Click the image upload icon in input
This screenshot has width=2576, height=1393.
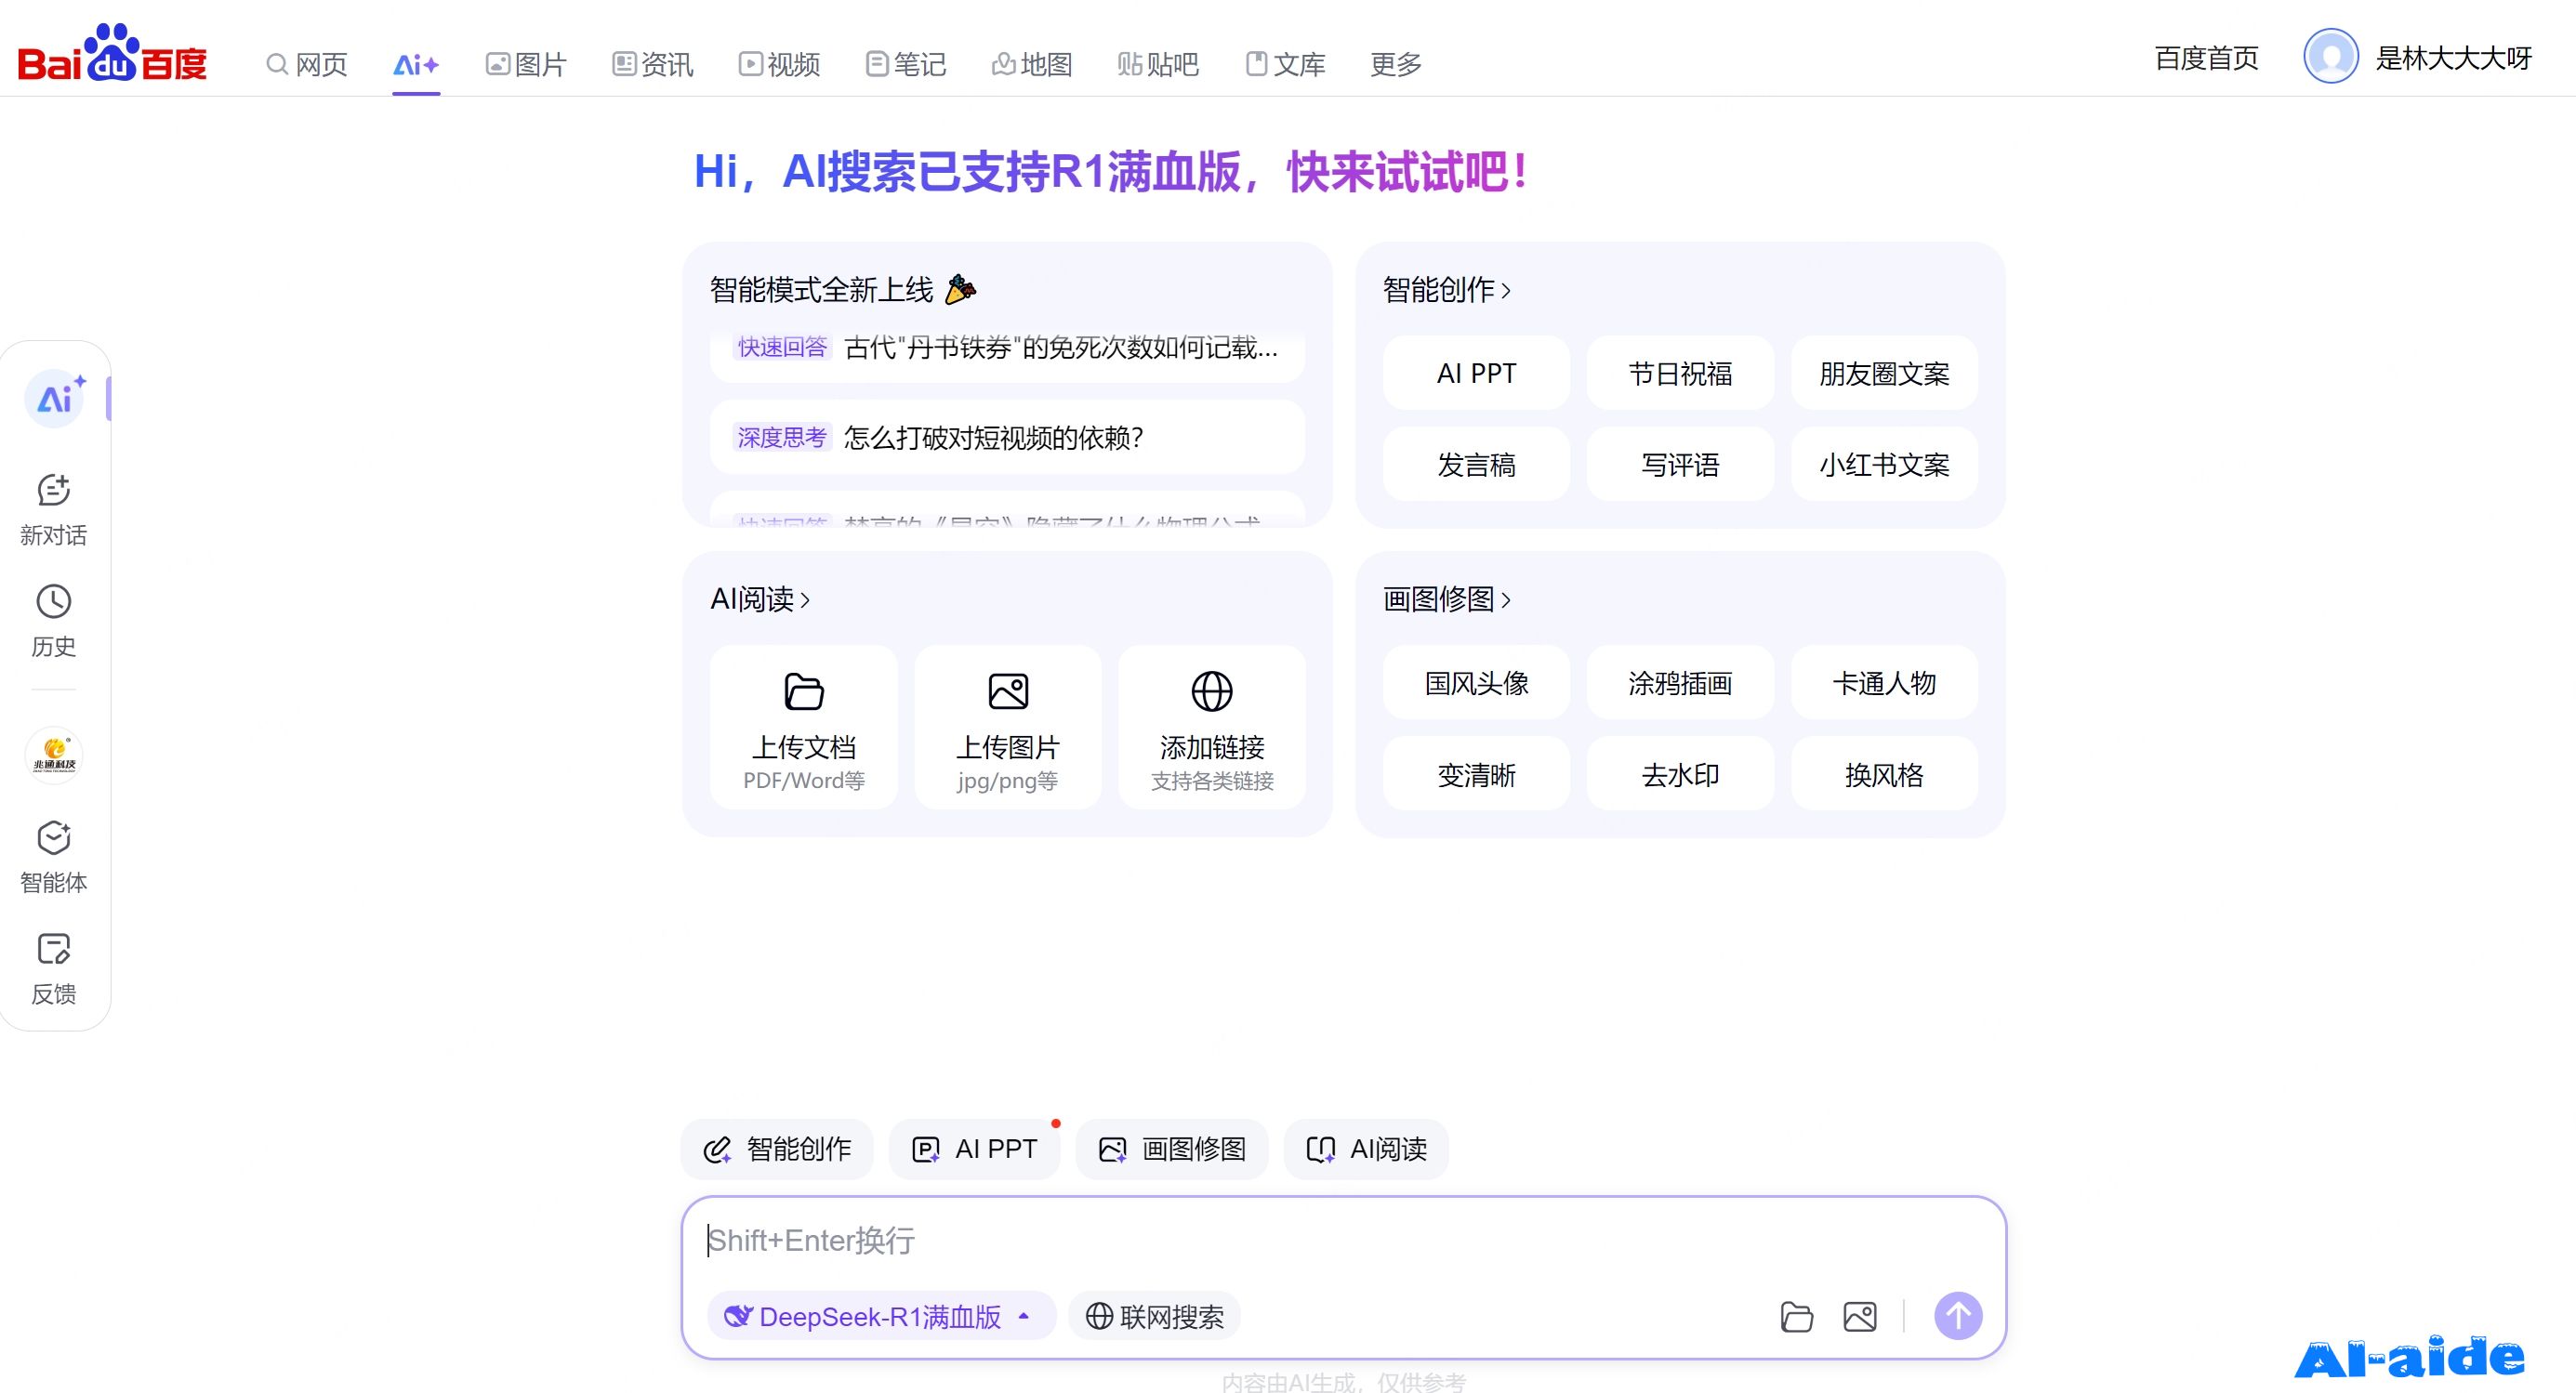click(1860, 1316)
